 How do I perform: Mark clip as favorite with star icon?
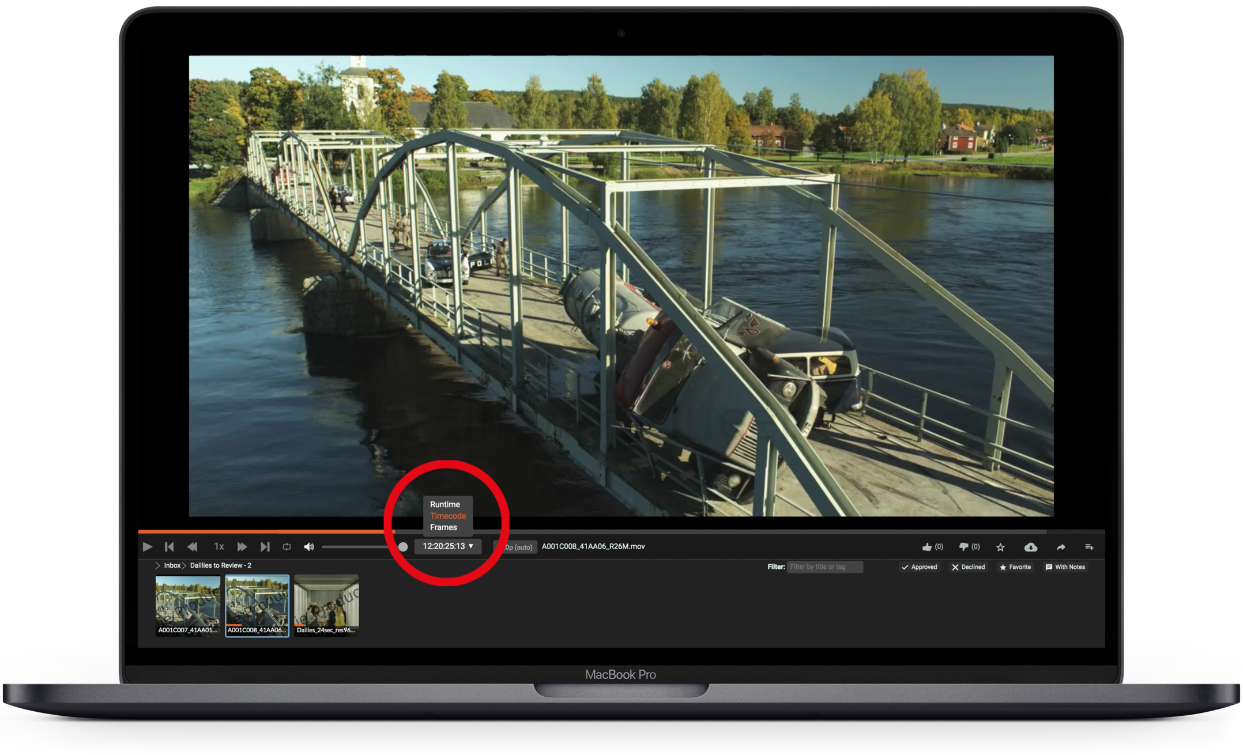click(x=1000, y=547)
